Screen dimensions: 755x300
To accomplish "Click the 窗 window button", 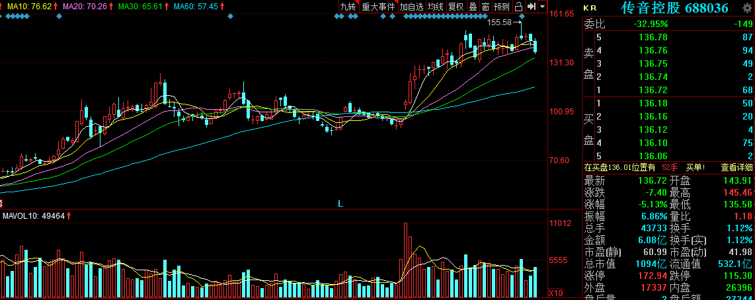I will [485, 7].
